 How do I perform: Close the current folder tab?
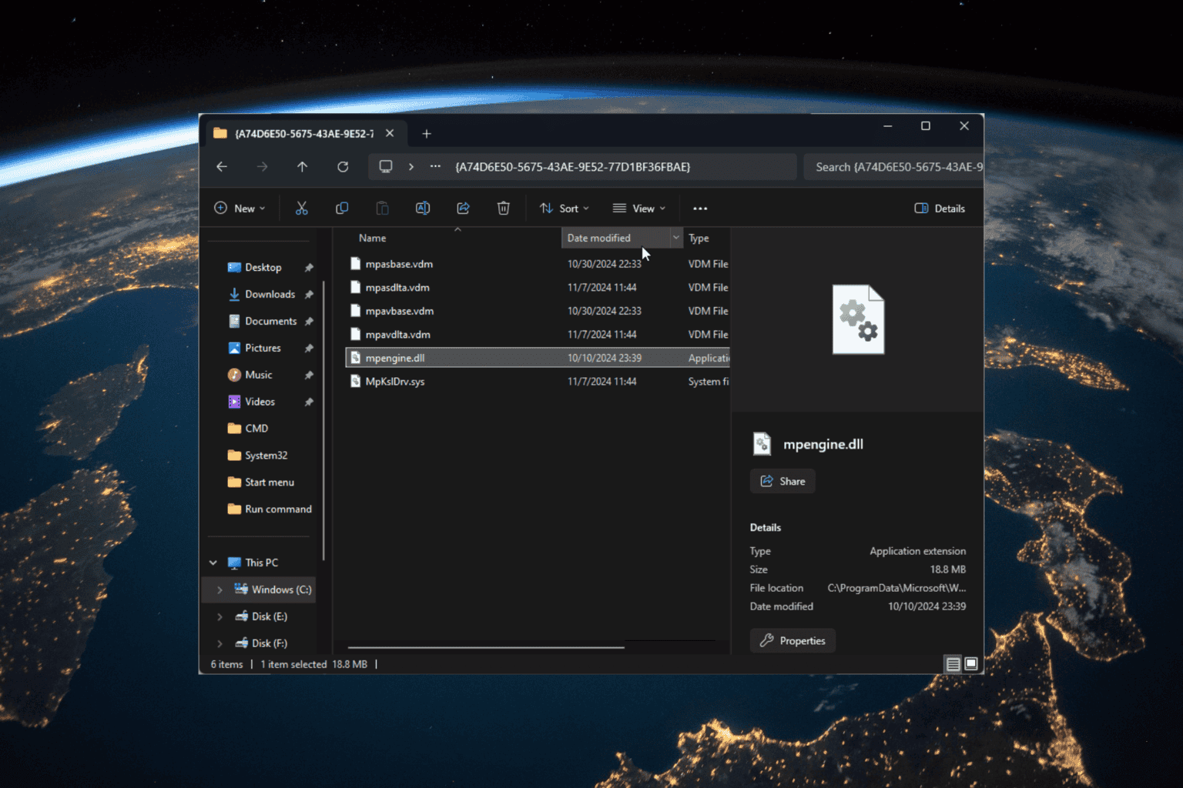click(390, 133)
